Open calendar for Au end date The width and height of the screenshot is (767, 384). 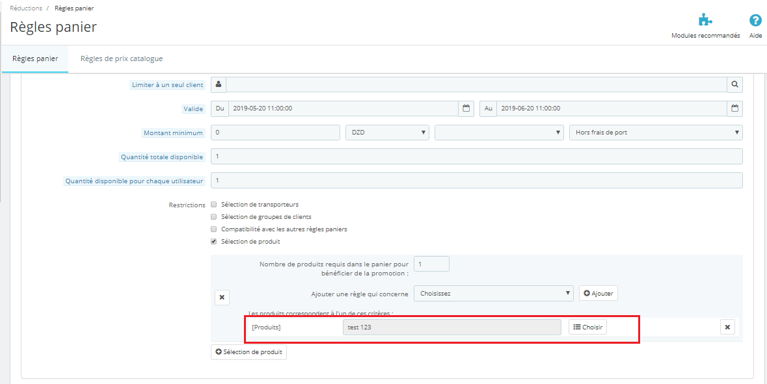point(734,109)
